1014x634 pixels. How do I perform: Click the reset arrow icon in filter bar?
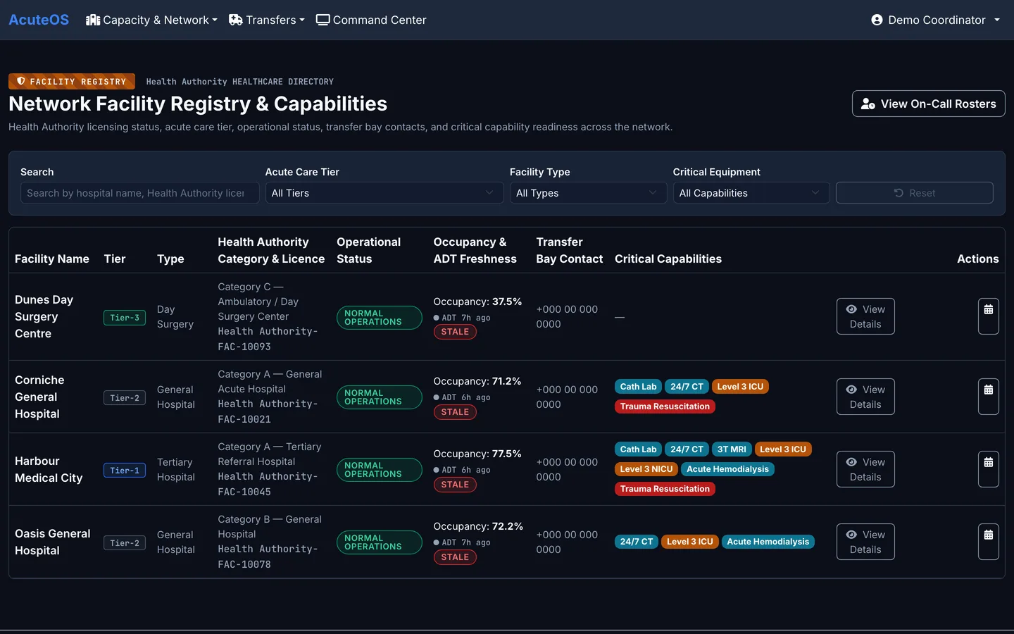tap(899, 193)
